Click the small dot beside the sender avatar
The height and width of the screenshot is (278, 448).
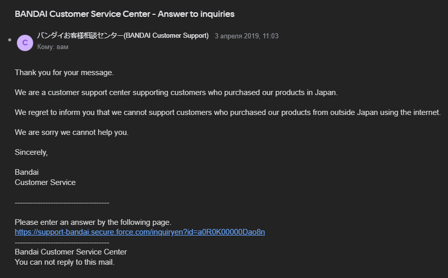coord(10,40)
